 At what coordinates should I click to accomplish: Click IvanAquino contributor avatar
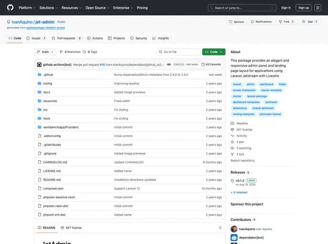[234, 229]
